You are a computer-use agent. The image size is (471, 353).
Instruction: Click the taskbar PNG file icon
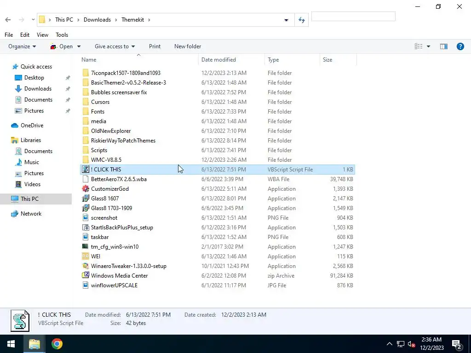click(86, 237)
